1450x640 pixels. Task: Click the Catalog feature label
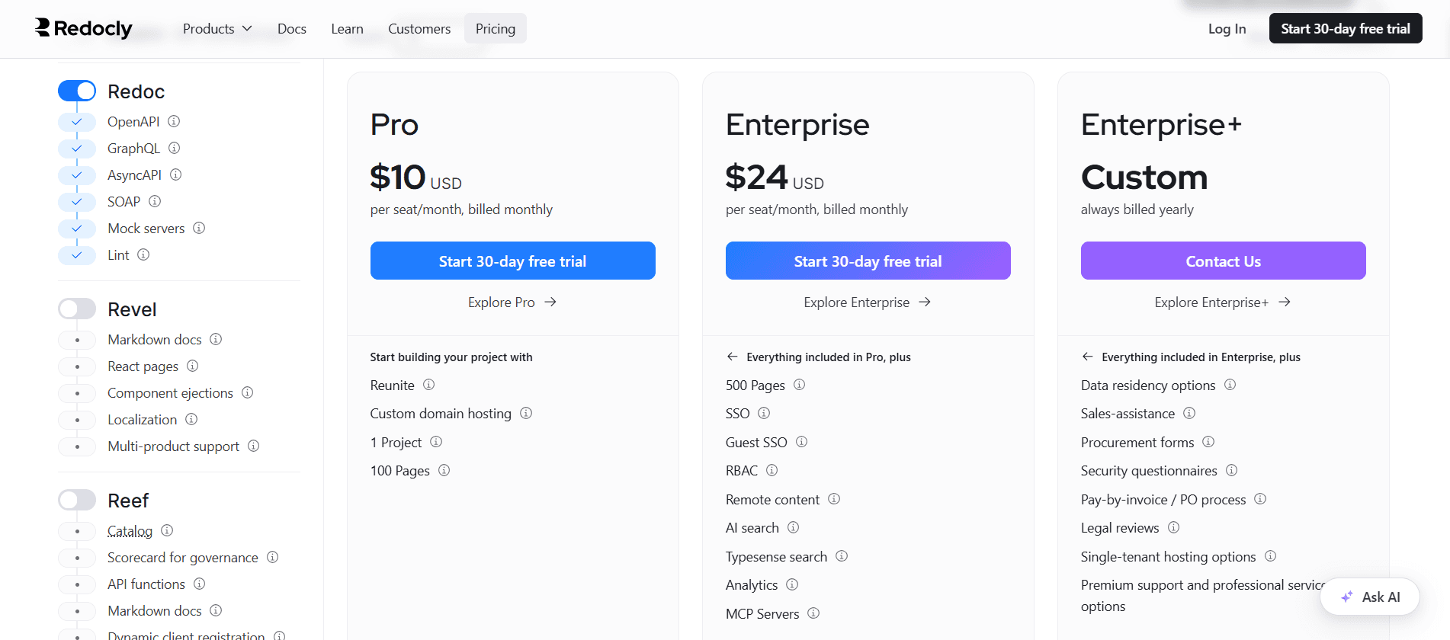tap(130, 531)
